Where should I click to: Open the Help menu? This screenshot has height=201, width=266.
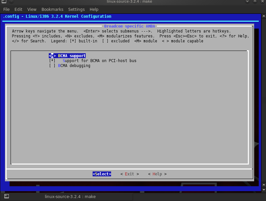94,10
